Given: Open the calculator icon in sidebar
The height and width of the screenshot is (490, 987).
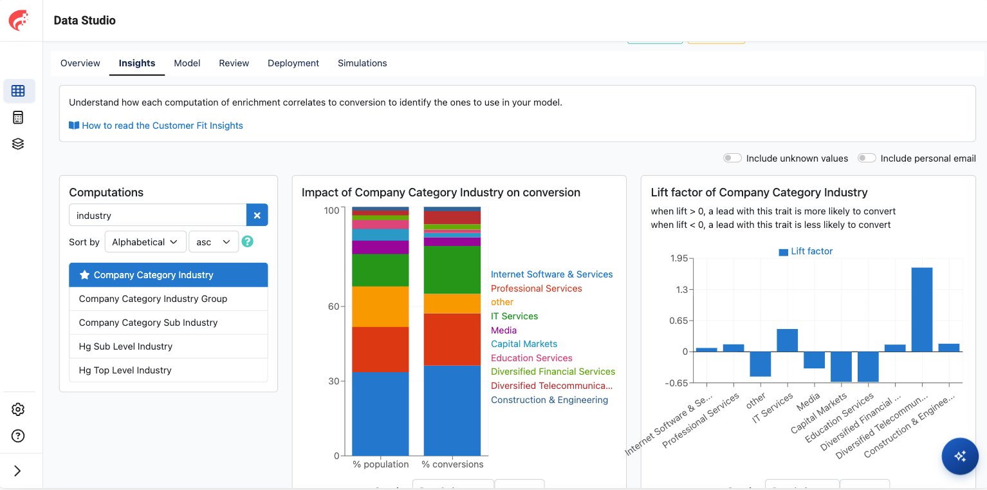Looking at the screenshot, I should tap(19, 117).
